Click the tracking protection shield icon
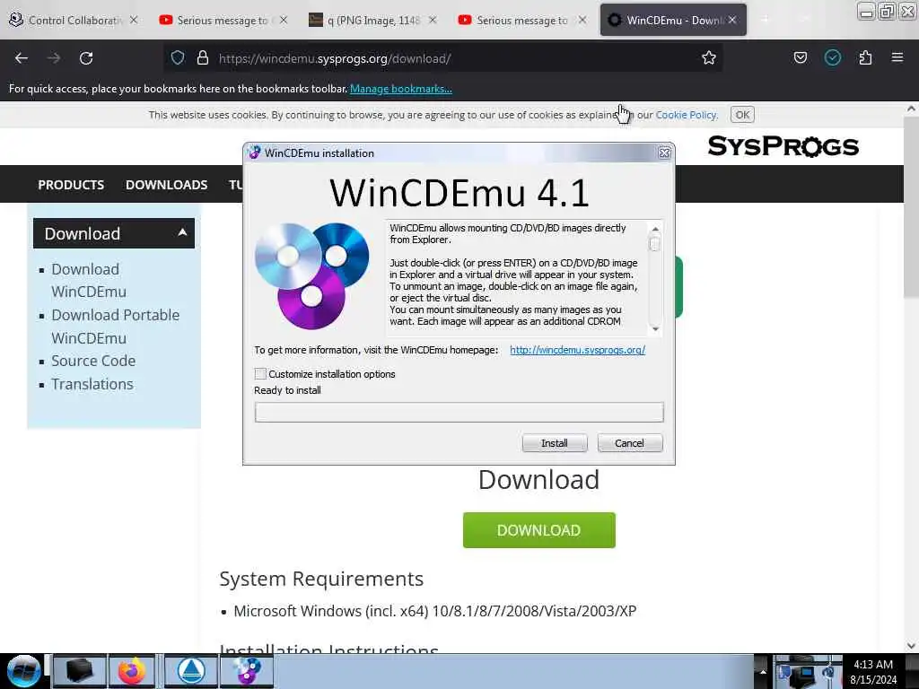This screenshot has height=689, width=919. point(178,58)
